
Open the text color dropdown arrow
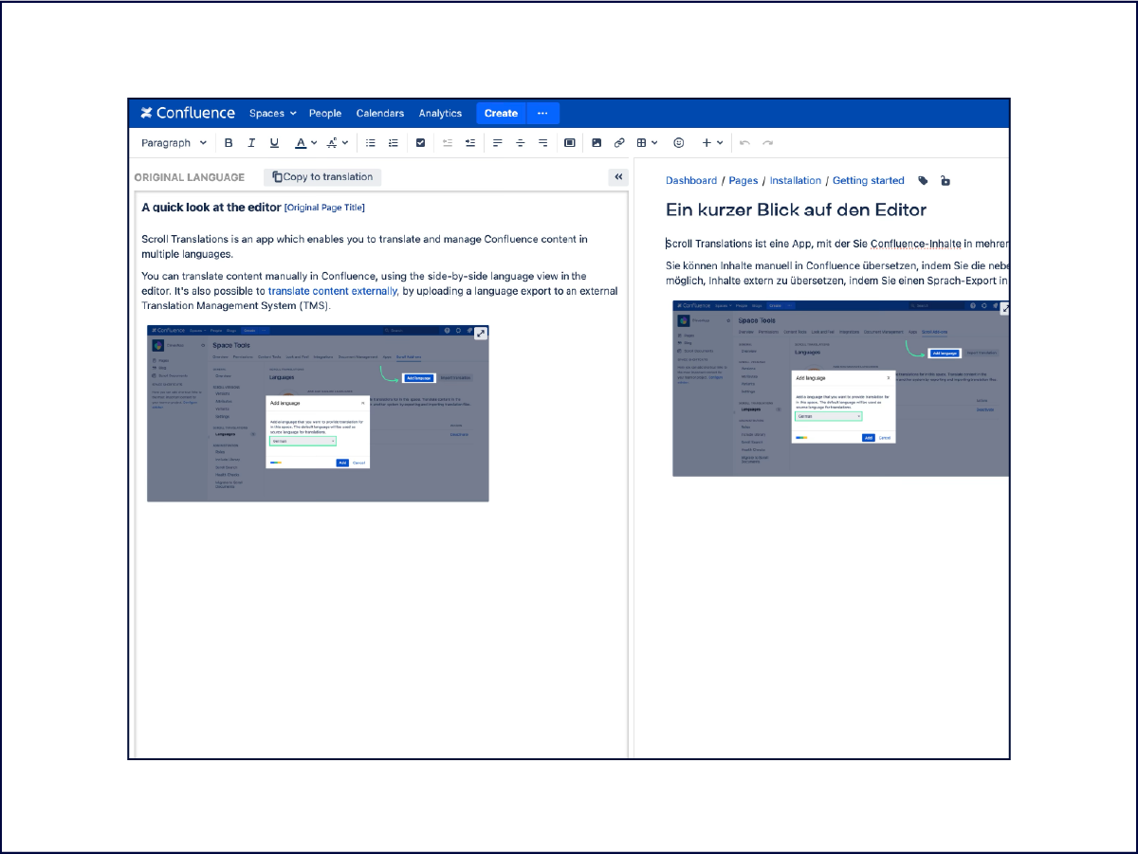coord(315,143)
